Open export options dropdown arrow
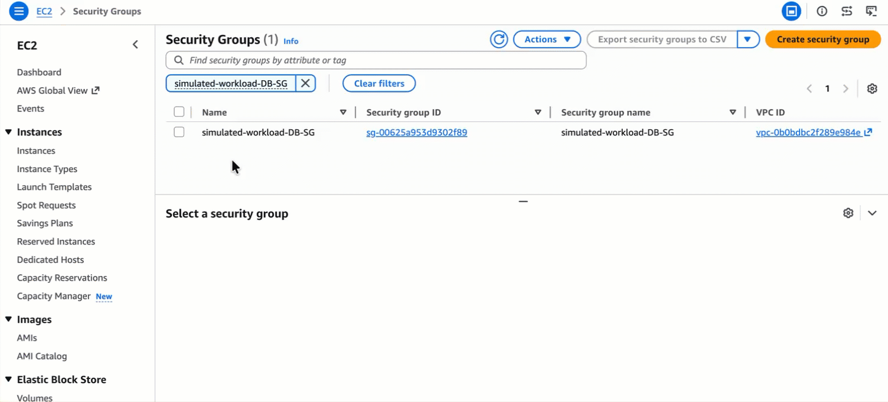The image size is (888, 402). pos(747,39)
